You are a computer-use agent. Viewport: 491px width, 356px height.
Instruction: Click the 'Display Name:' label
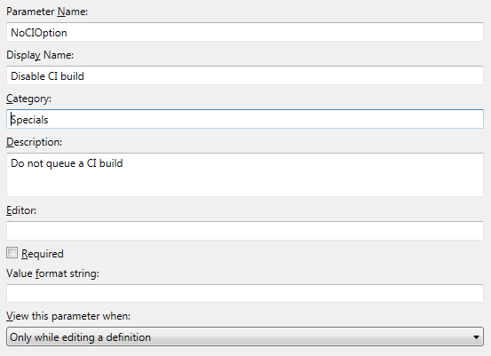[40, 55]
